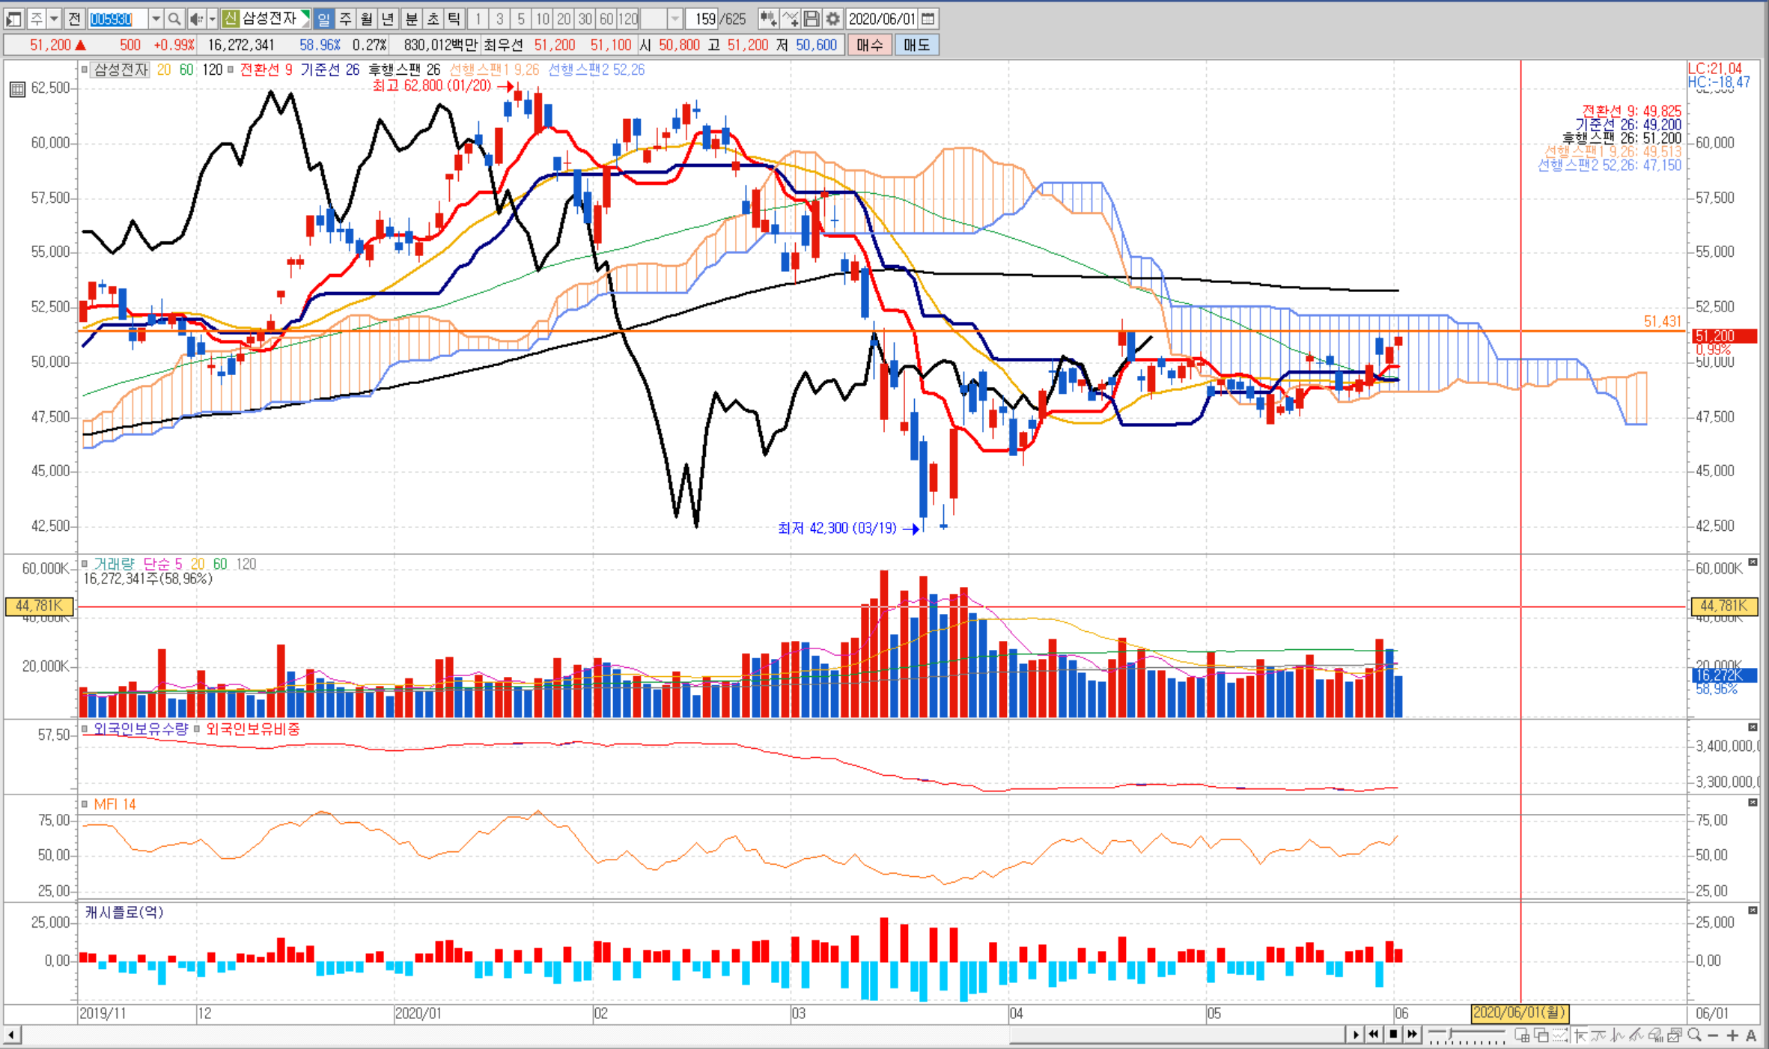Image resolution: width=1769 pixels, height=1049 pixels.
Task: Toggle the MFI 14 indicator checkbox
Action: click(x=85, y=804)
